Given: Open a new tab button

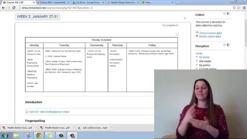Looking at the screenshot, I should 178,3.
